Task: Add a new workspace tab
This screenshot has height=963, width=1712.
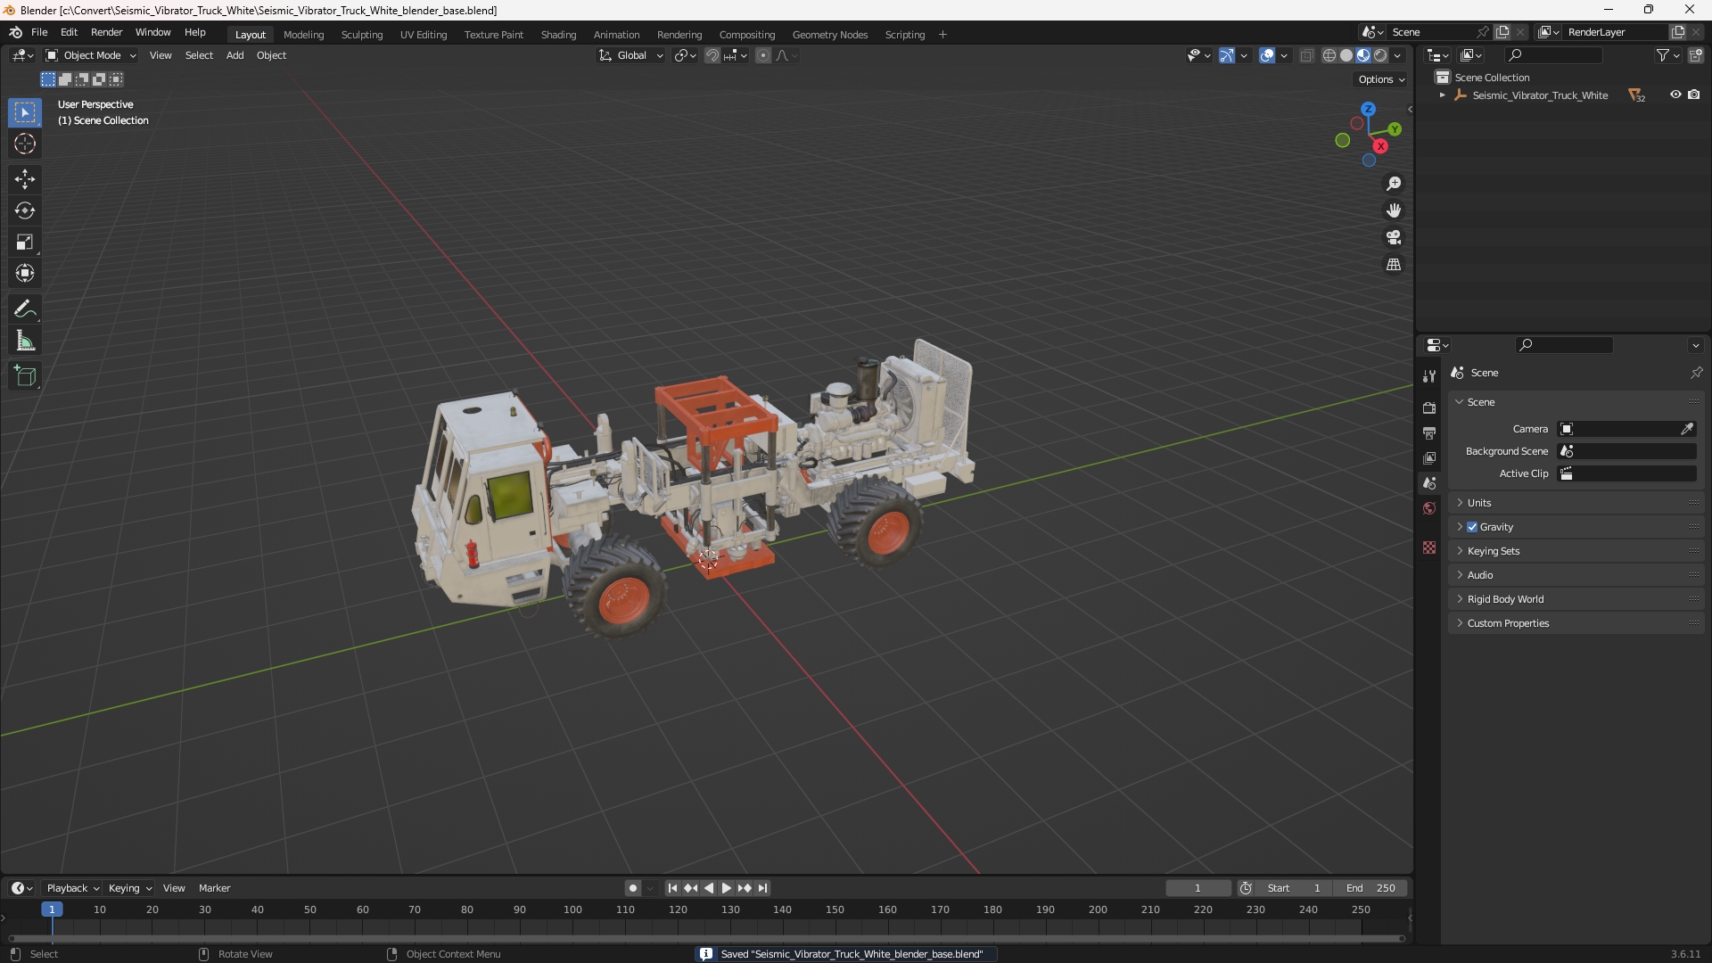Action: (x=942, y=35)
